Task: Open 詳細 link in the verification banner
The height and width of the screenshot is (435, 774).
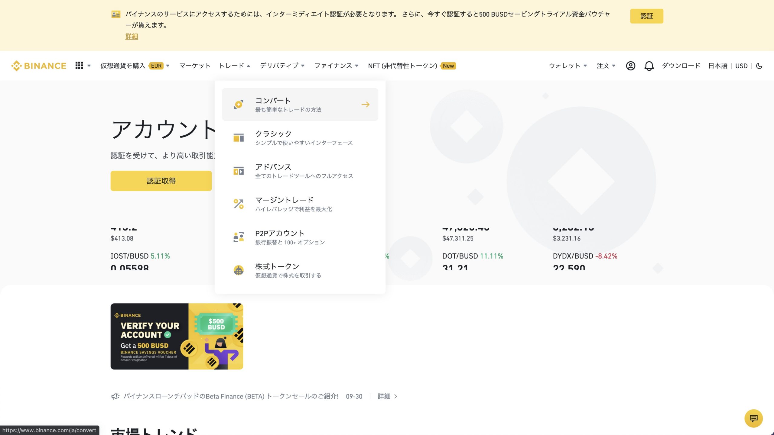Action: pos(131,36)
